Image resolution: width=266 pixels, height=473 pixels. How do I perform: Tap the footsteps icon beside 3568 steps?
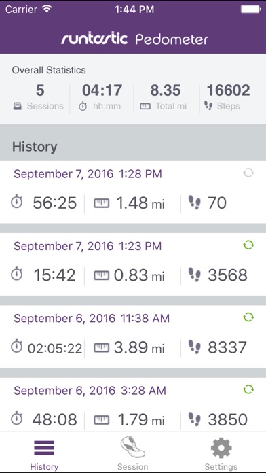[x=194, y=275]
